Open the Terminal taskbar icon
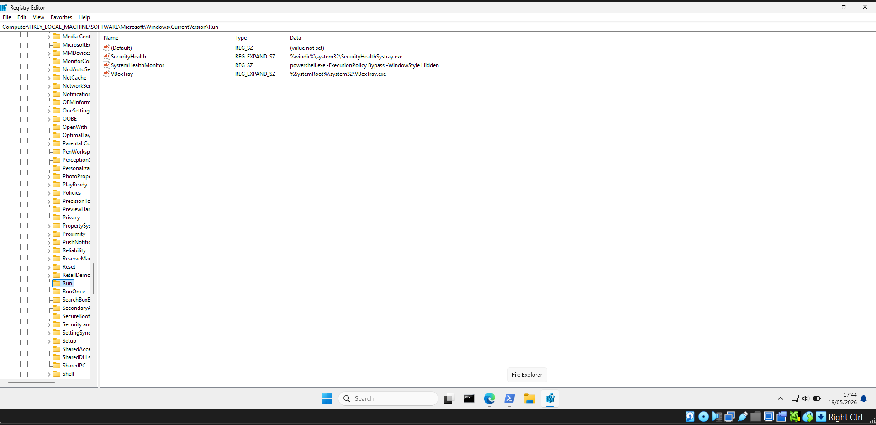Viewport: 876px width, 425px height. [x=469, y=398]
